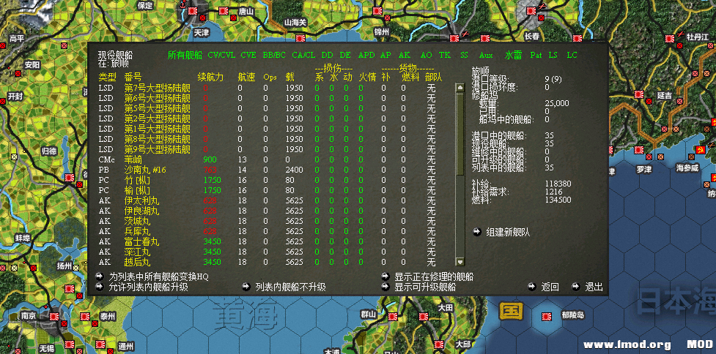
Task: Click 显示可升级舰船
Action: (425, 287)
